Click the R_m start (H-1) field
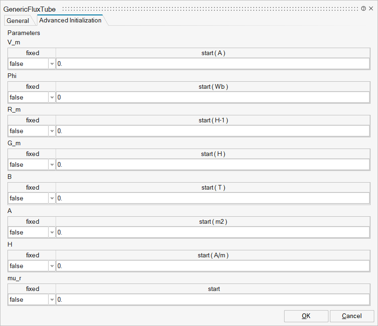This screenshot has height=326, width=378. click(214, 131)
